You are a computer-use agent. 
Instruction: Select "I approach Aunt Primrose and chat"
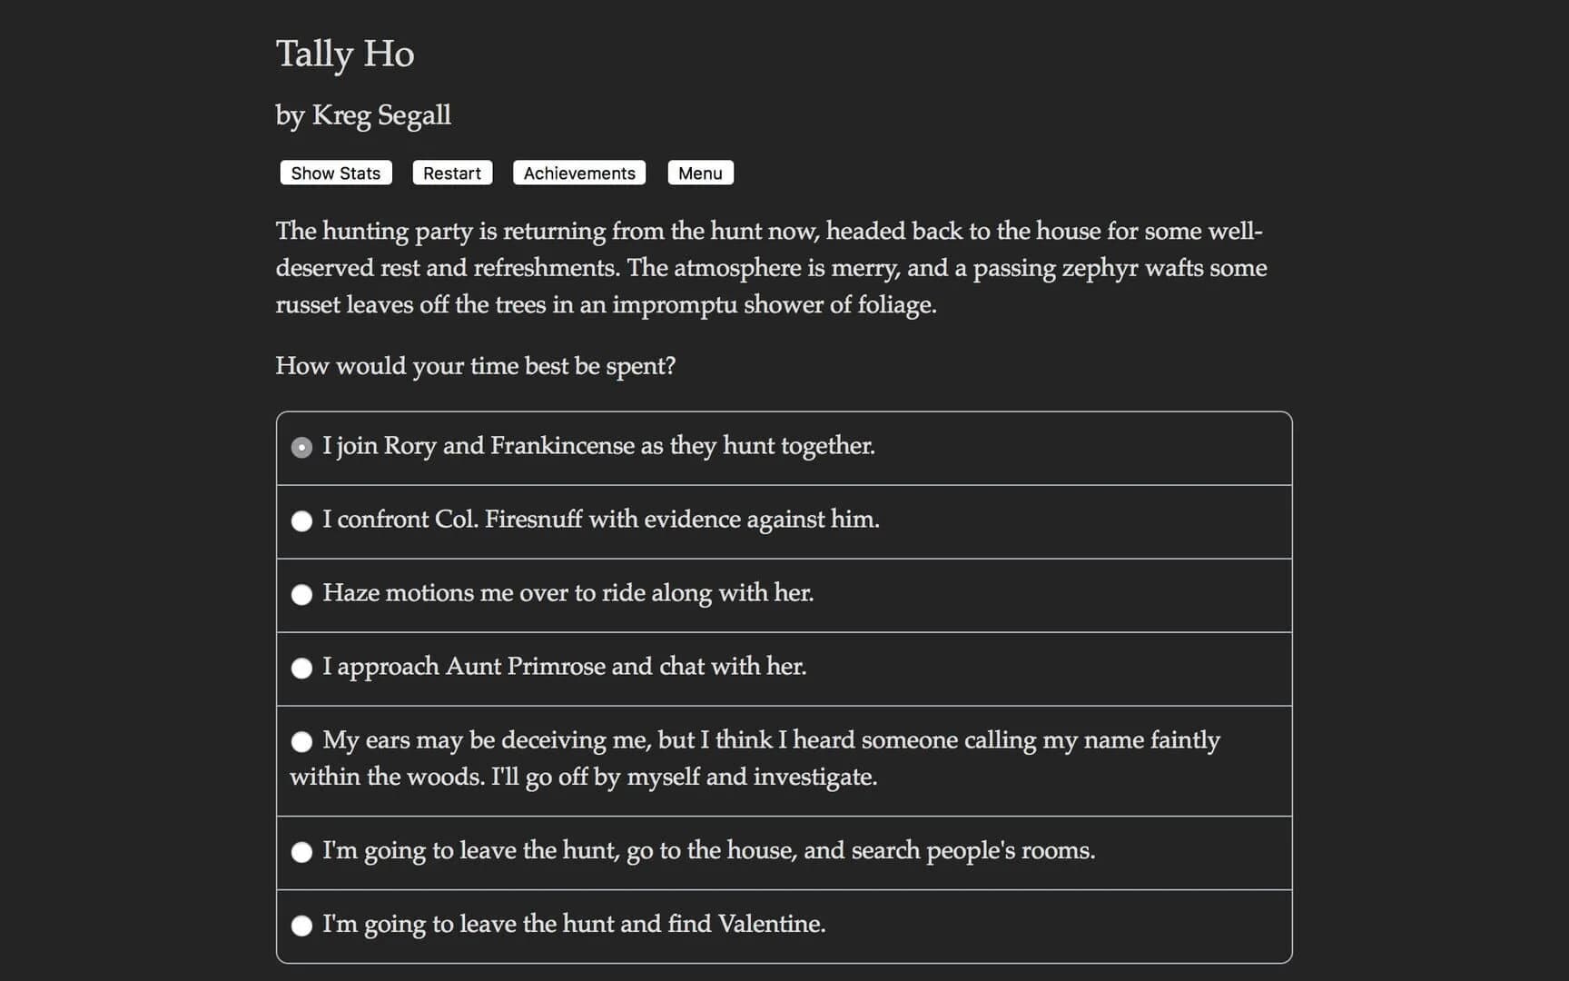click(x=565, y=667)
